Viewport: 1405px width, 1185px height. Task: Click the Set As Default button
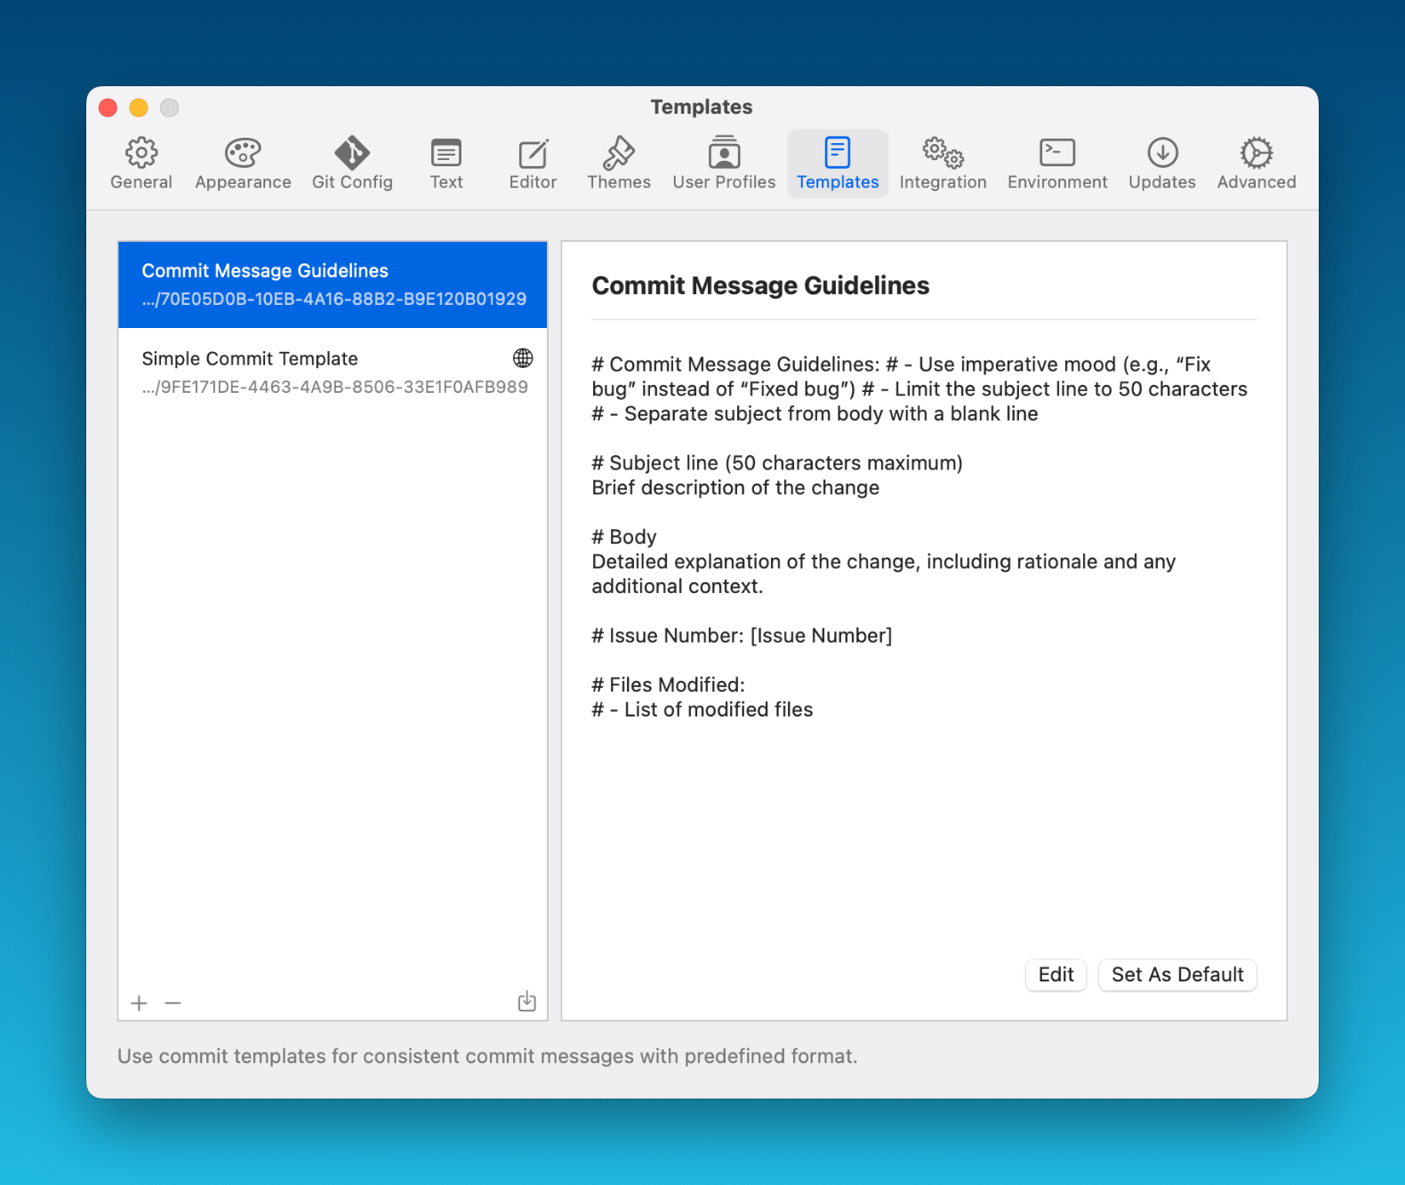click(x=1177, y=974)
